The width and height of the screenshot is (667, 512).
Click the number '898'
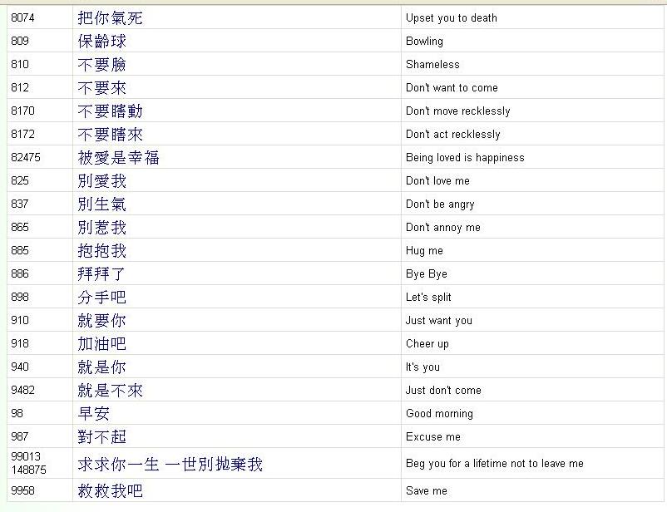[20, 297]
